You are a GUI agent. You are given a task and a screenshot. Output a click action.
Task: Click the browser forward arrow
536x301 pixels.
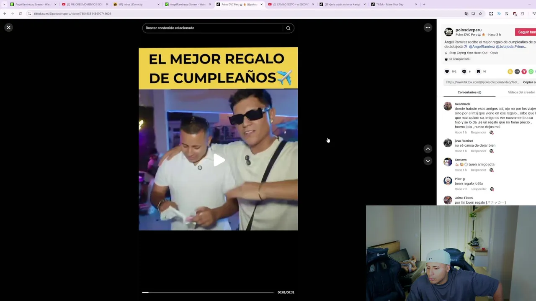12,13
